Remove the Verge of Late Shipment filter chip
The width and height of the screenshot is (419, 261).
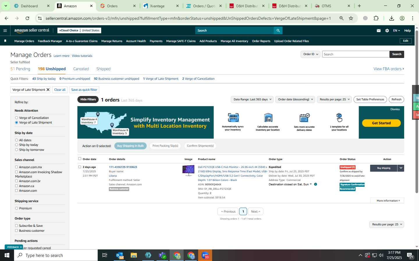(48, 90)
